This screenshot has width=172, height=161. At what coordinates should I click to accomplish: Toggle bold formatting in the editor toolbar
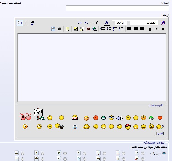tap(163, 29)
